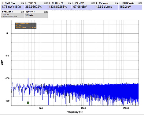The image size is (144, 115).
Task: Open options icon for Pk dBV tile
Action: coord(92,3)
